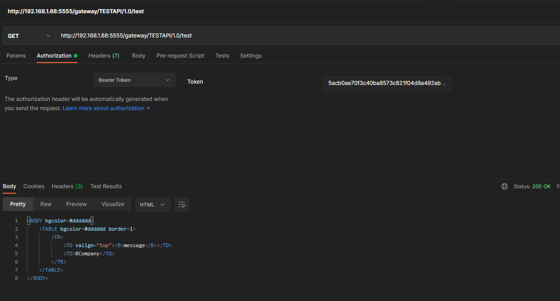Click Learn more about authorization link
Image resolution: width=560 pixels, height=301 pixels.
(106, 108)
